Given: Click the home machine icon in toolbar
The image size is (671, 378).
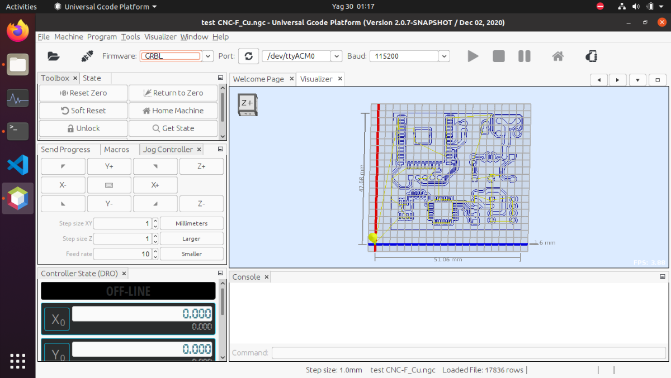Looking at the screenshot, I should [x=557, y=56].
